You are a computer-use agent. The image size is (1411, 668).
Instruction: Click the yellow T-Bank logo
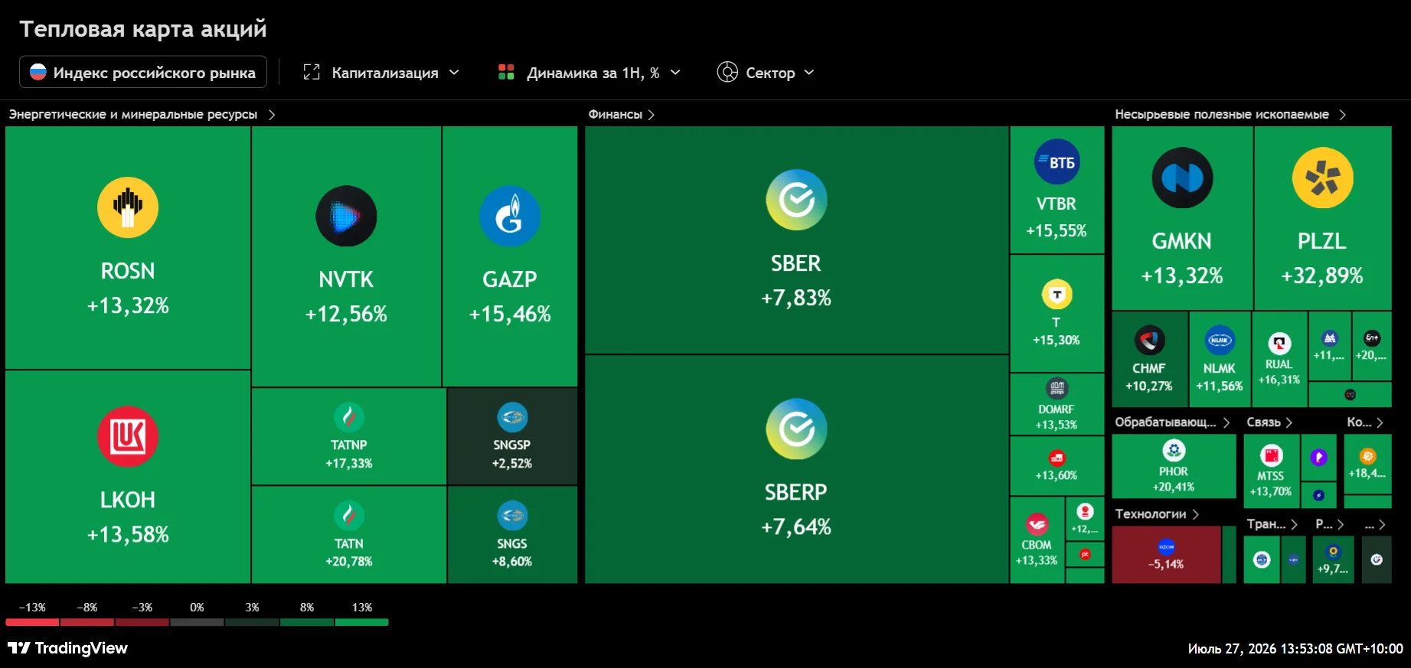(1057, 295)
